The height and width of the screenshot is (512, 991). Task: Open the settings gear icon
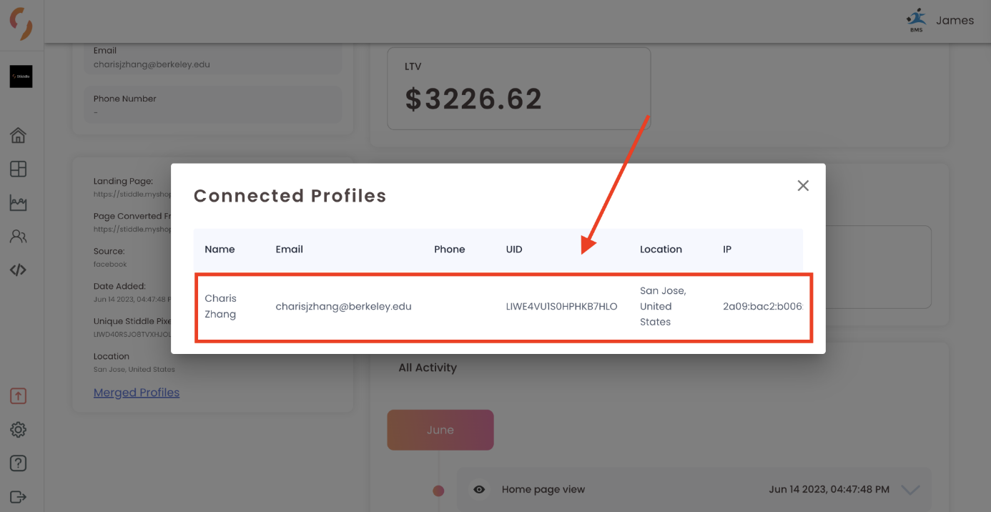[x=19, y=430]
